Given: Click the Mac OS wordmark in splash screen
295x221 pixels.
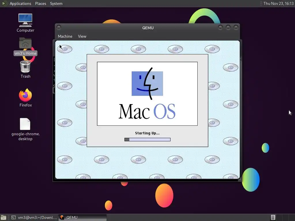Looking at the screenshot, I should [x=147, y=112].
